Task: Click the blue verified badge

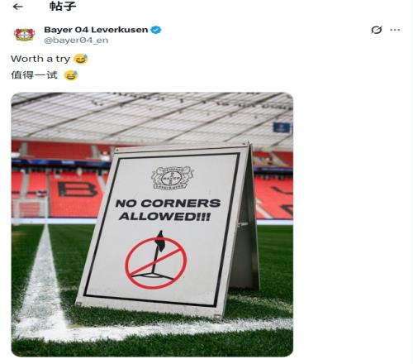Action: [156, 30]
